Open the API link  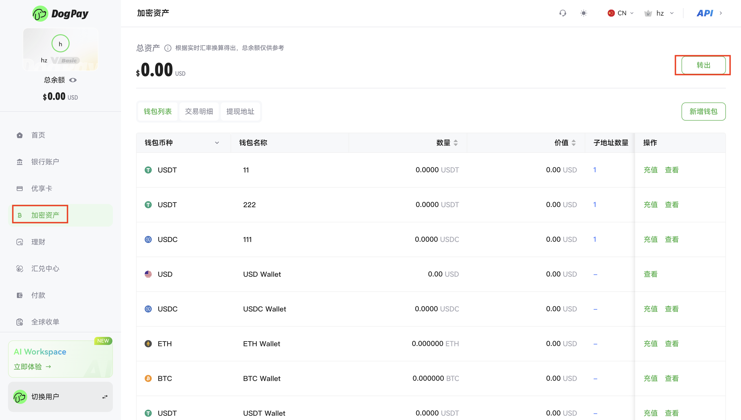click(x=705, y=13)
